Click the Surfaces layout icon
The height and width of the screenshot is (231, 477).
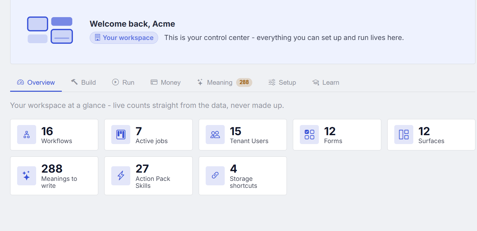point(404,135)
